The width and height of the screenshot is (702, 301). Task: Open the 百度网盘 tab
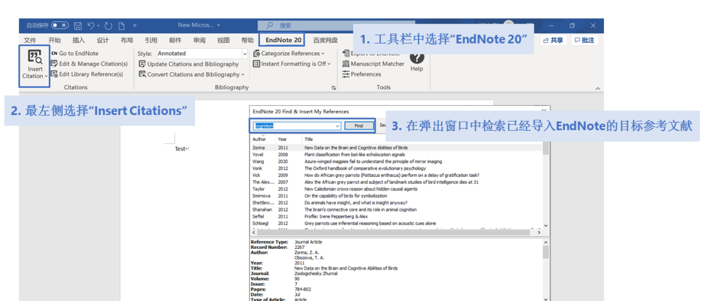click(326, 40)
